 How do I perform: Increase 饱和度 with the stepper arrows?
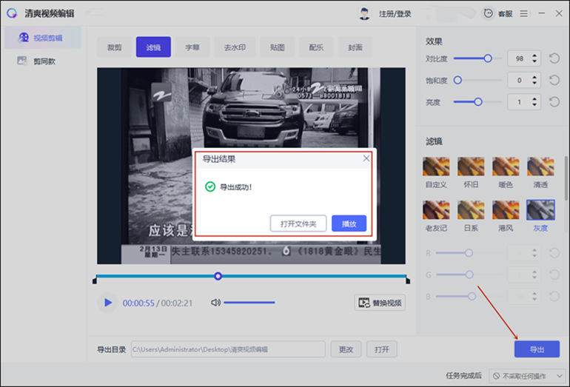(534, 78)
